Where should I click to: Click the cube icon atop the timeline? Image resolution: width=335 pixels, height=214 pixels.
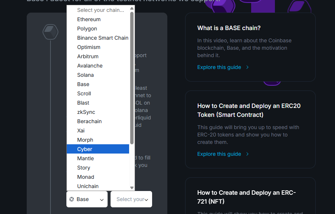[50, 32]
